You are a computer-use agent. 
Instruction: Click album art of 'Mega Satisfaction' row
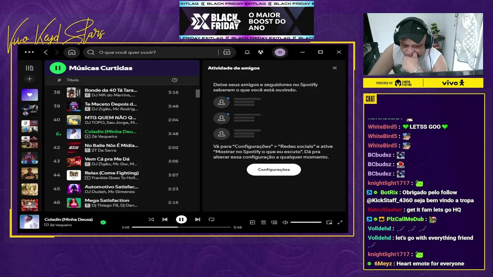[74, 203]
